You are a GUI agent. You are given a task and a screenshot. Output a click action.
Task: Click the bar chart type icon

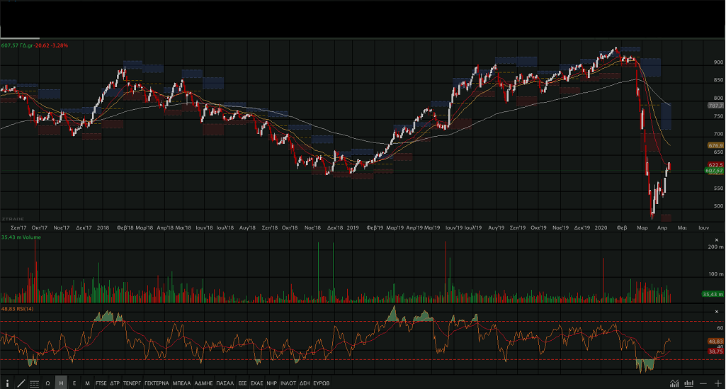pos(687,383)
